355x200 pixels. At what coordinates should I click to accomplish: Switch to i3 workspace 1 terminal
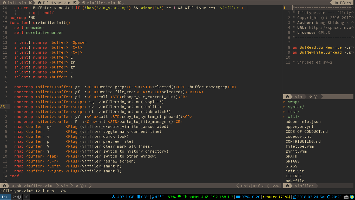tap(5, 197)
